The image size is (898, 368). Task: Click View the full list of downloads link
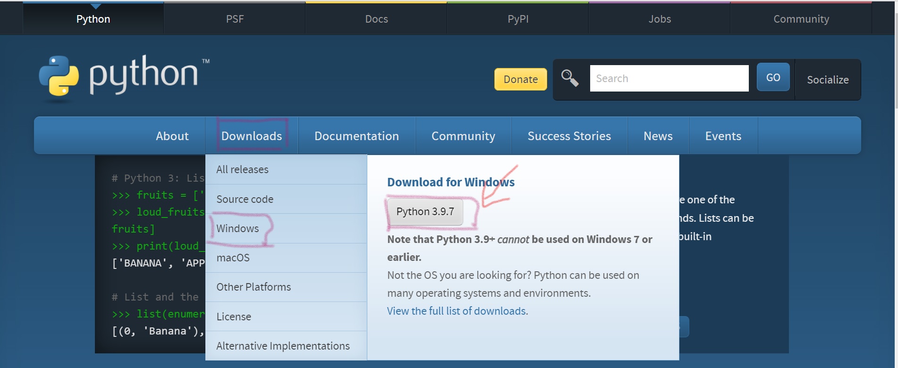(457, 311)
